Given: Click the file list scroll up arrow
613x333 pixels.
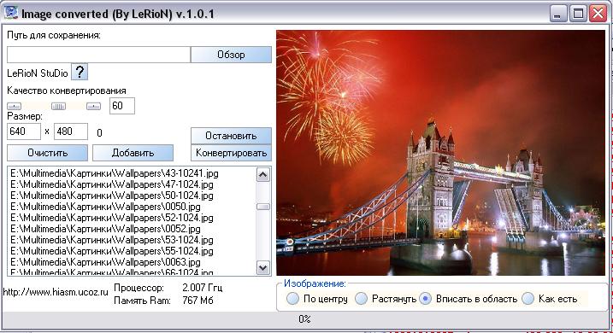Looking at the screenshot, I should pyautogui.click(x=263, y=175).
